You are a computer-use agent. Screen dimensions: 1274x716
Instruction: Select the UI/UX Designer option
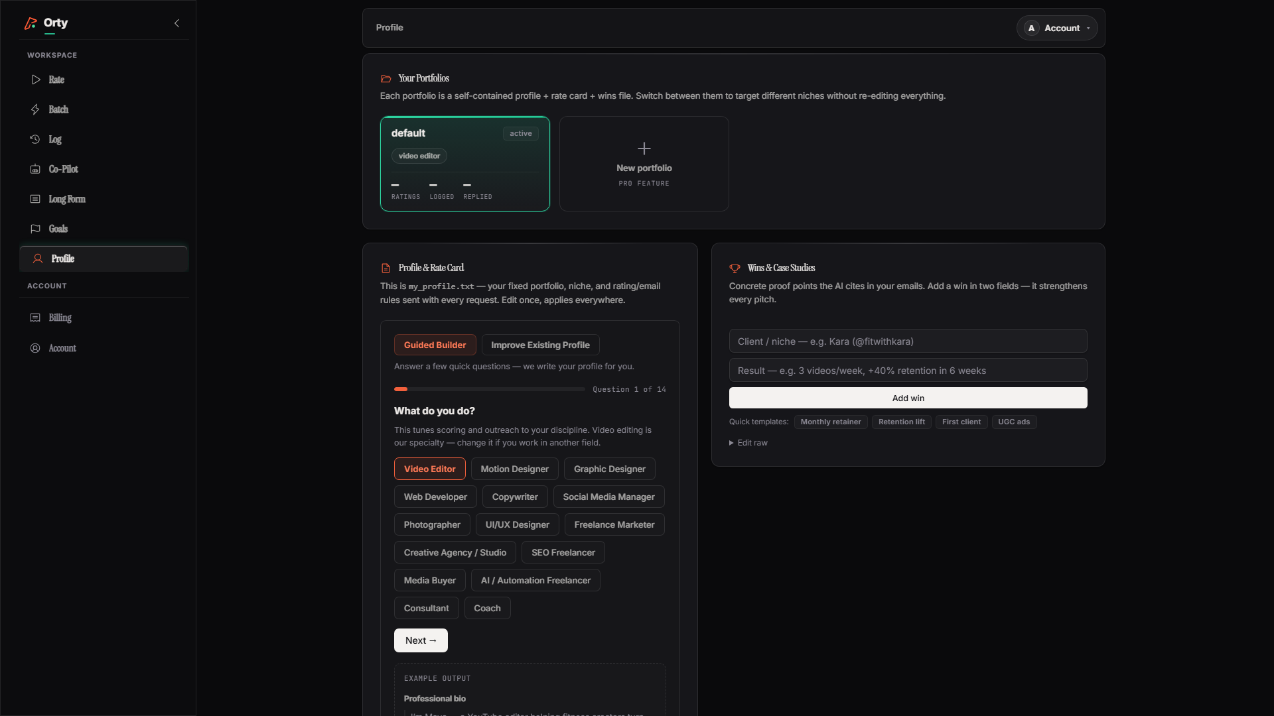(x=517, y=524)
